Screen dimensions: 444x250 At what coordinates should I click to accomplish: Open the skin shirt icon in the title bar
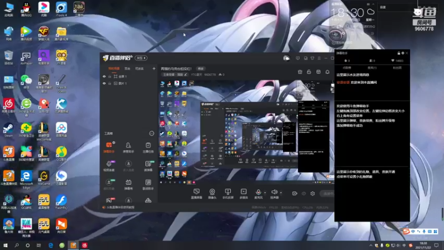pyautogui.click(x=312, y=58)
